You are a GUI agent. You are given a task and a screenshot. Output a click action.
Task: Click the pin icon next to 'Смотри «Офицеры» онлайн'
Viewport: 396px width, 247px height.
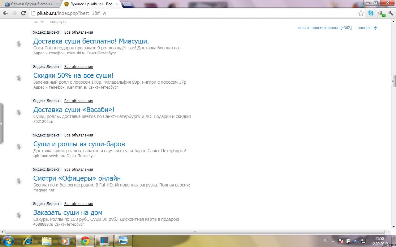click(19, 181)
